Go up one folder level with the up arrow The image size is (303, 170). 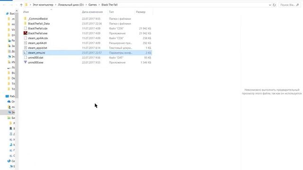(21, 5)
